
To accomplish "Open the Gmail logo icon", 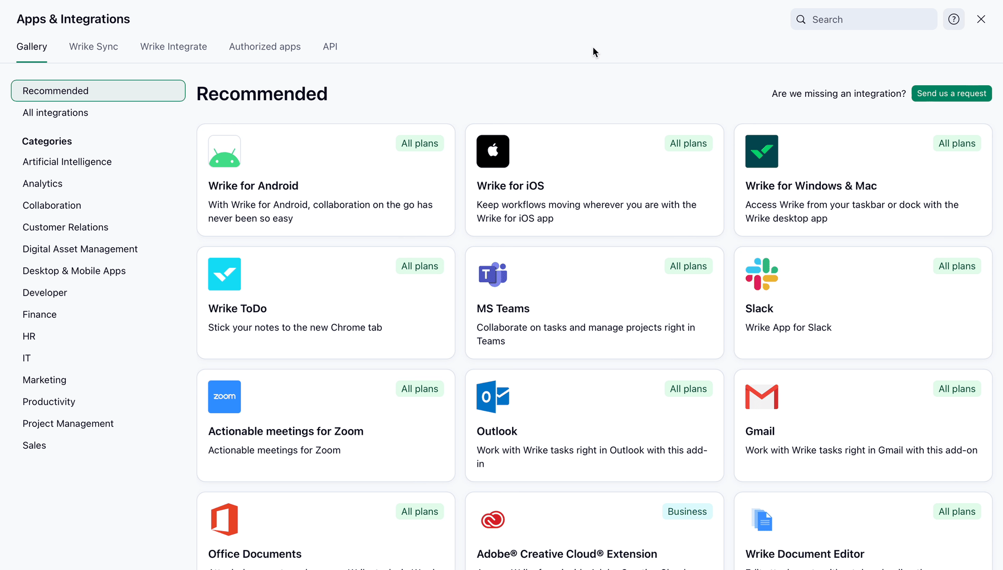I will coord(762,397).
